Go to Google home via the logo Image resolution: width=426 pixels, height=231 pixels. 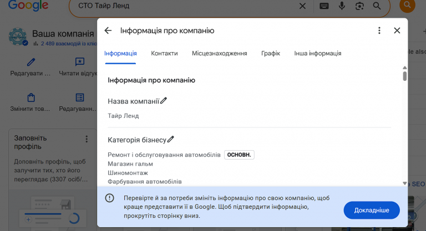[28, 6]
